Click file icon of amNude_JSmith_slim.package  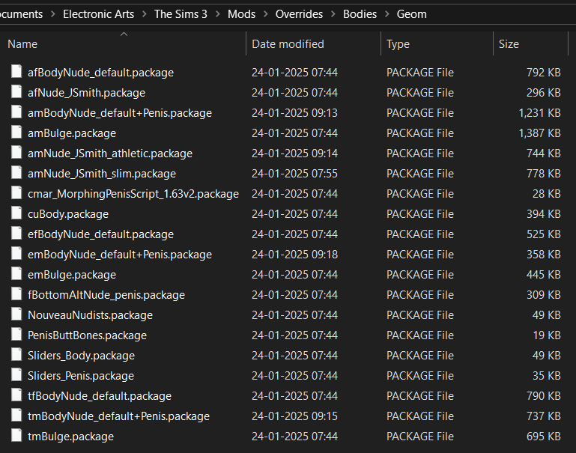point(16,172)
